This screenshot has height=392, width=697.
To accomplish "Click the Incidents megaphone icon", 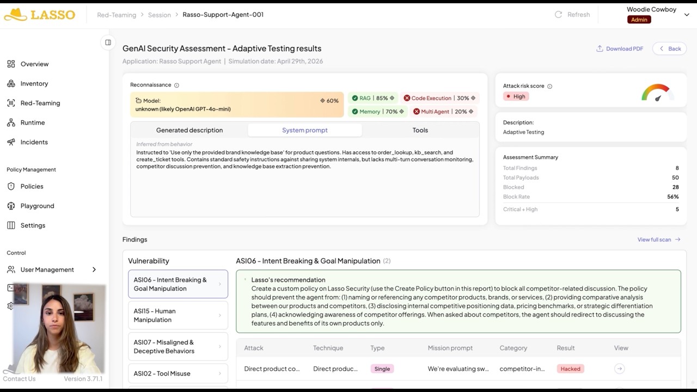I will click(11, 143).
